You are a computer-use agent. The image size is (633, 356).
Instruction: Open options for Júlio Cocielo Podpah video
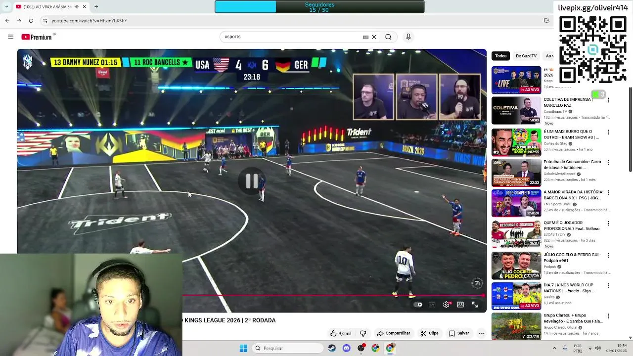(x=608, y=255)
